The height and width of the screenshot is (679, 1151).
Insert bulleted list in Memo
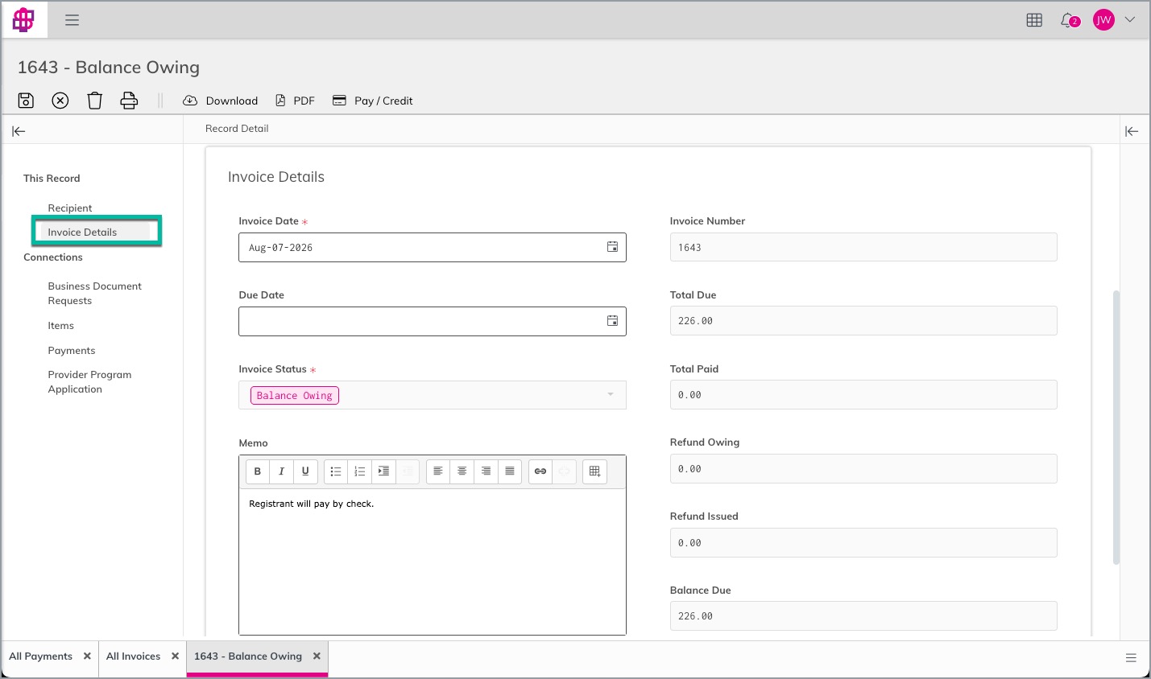[x=336, y=471]
